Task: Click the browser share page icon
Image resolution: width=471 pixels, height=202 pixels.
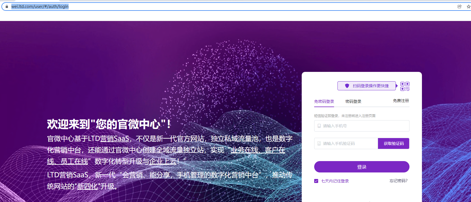Action: point(460,7)
